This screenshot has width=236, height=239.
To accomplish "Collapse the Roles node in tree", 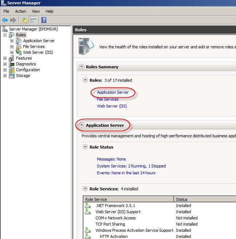I will point(5,35).
